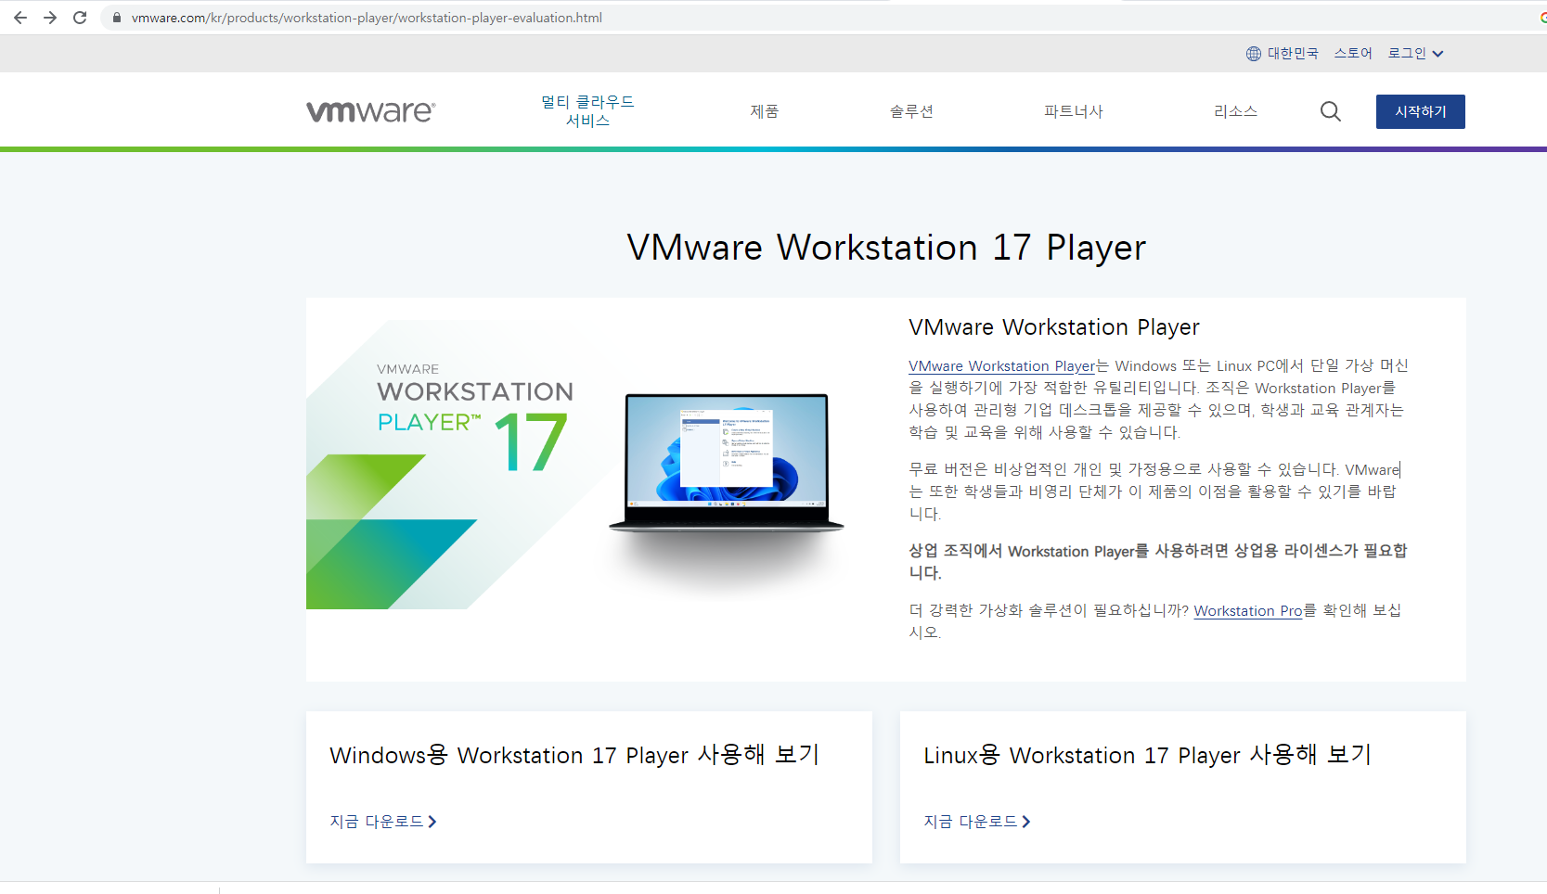Reload the page with the refresh icon
Viewport: 1547px width, 894px height.
[80, 18]
